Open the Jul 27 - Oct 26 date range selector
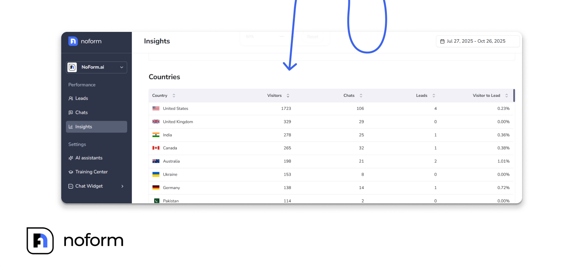The image size is (578, 274). pyautogui.click(x=478, y=41)
